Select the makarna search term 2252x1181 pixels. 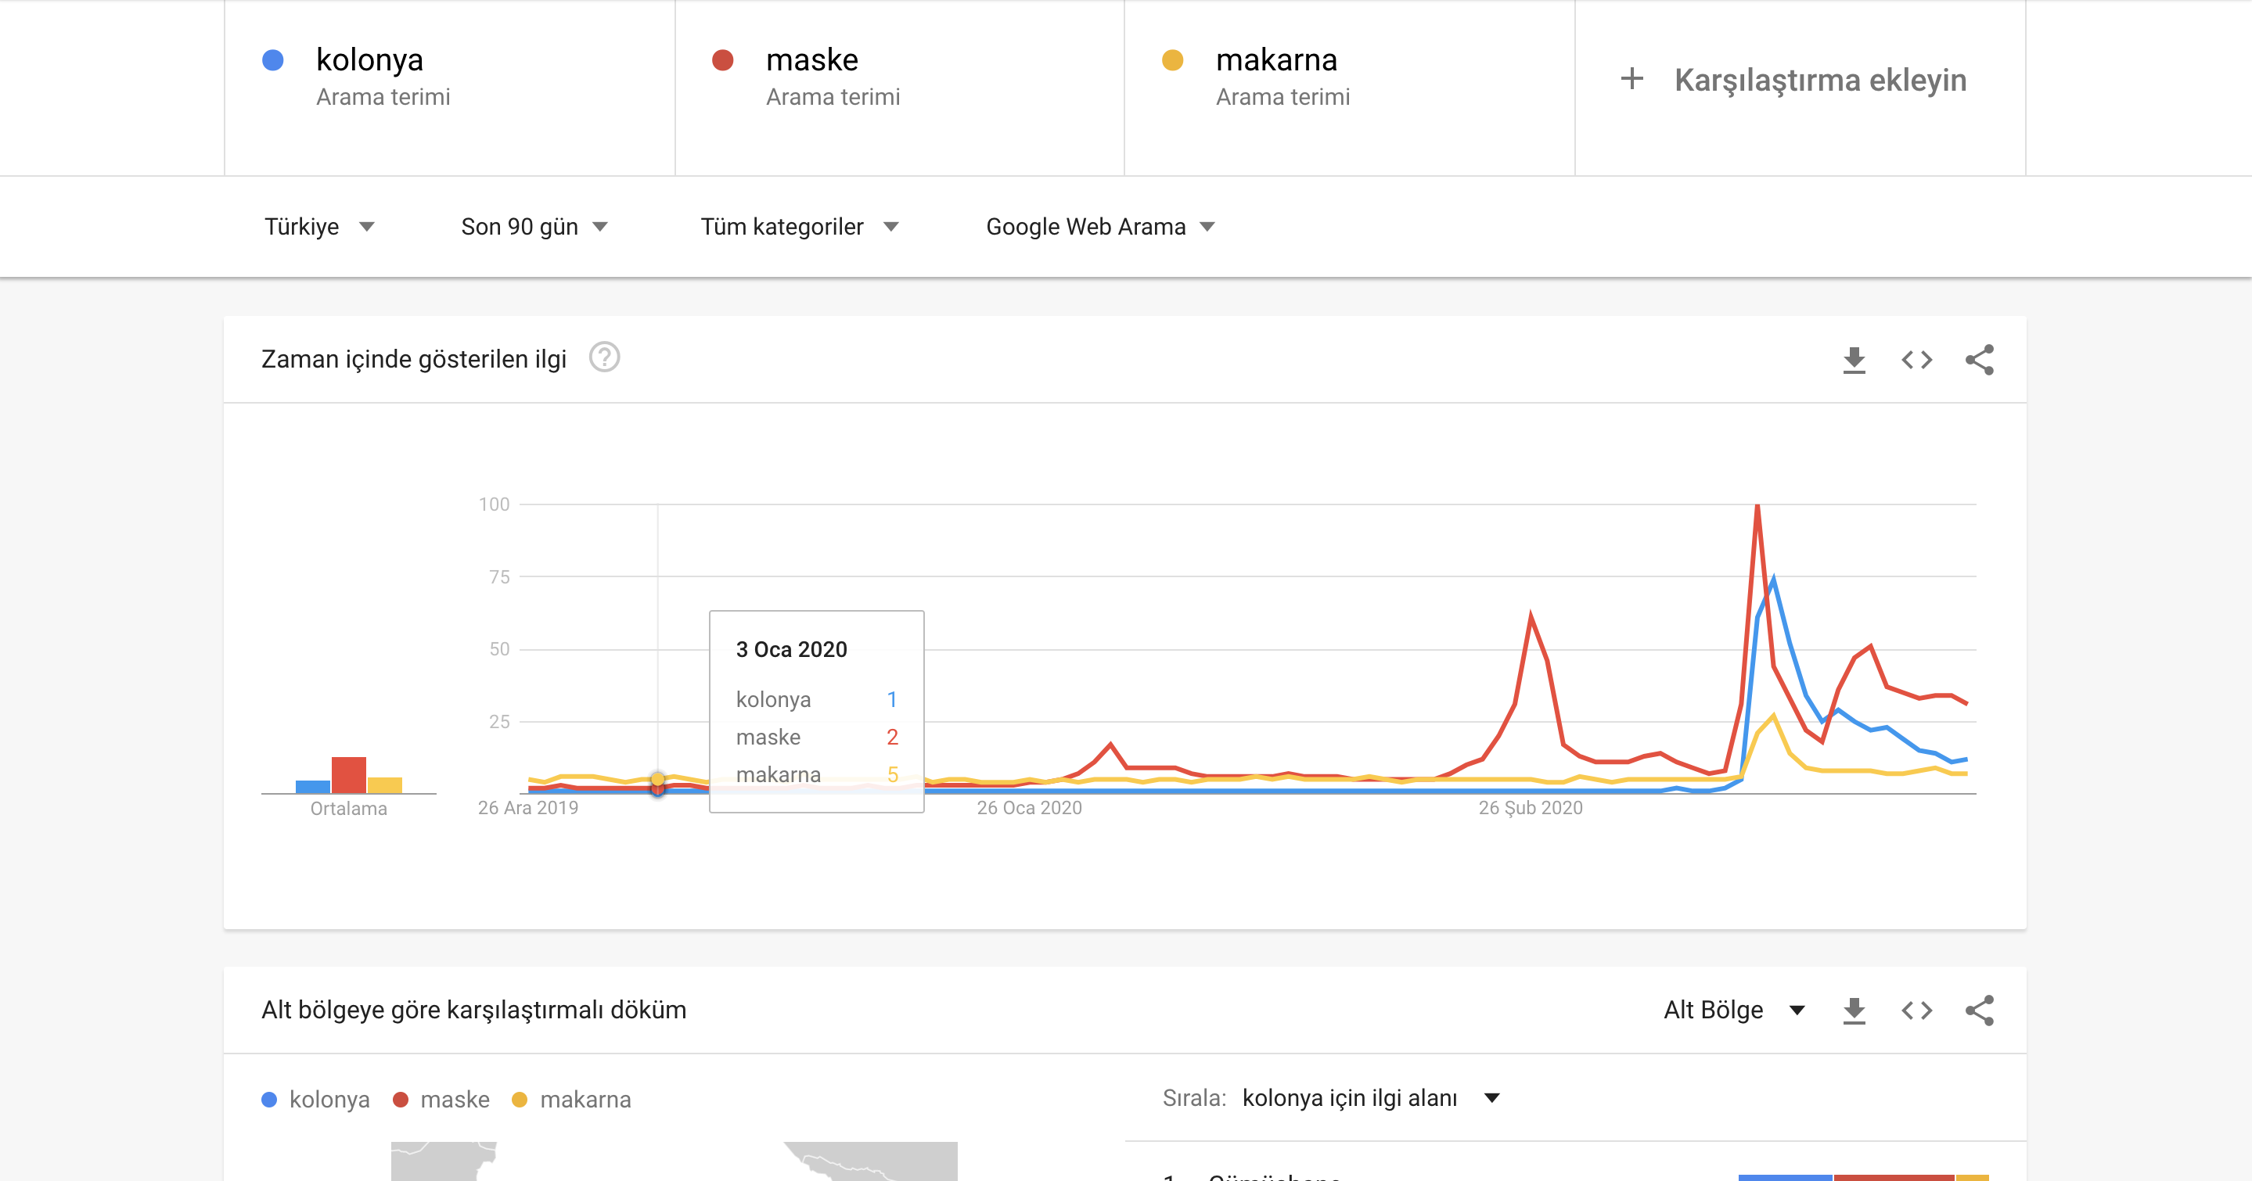tap(1276, 60)
